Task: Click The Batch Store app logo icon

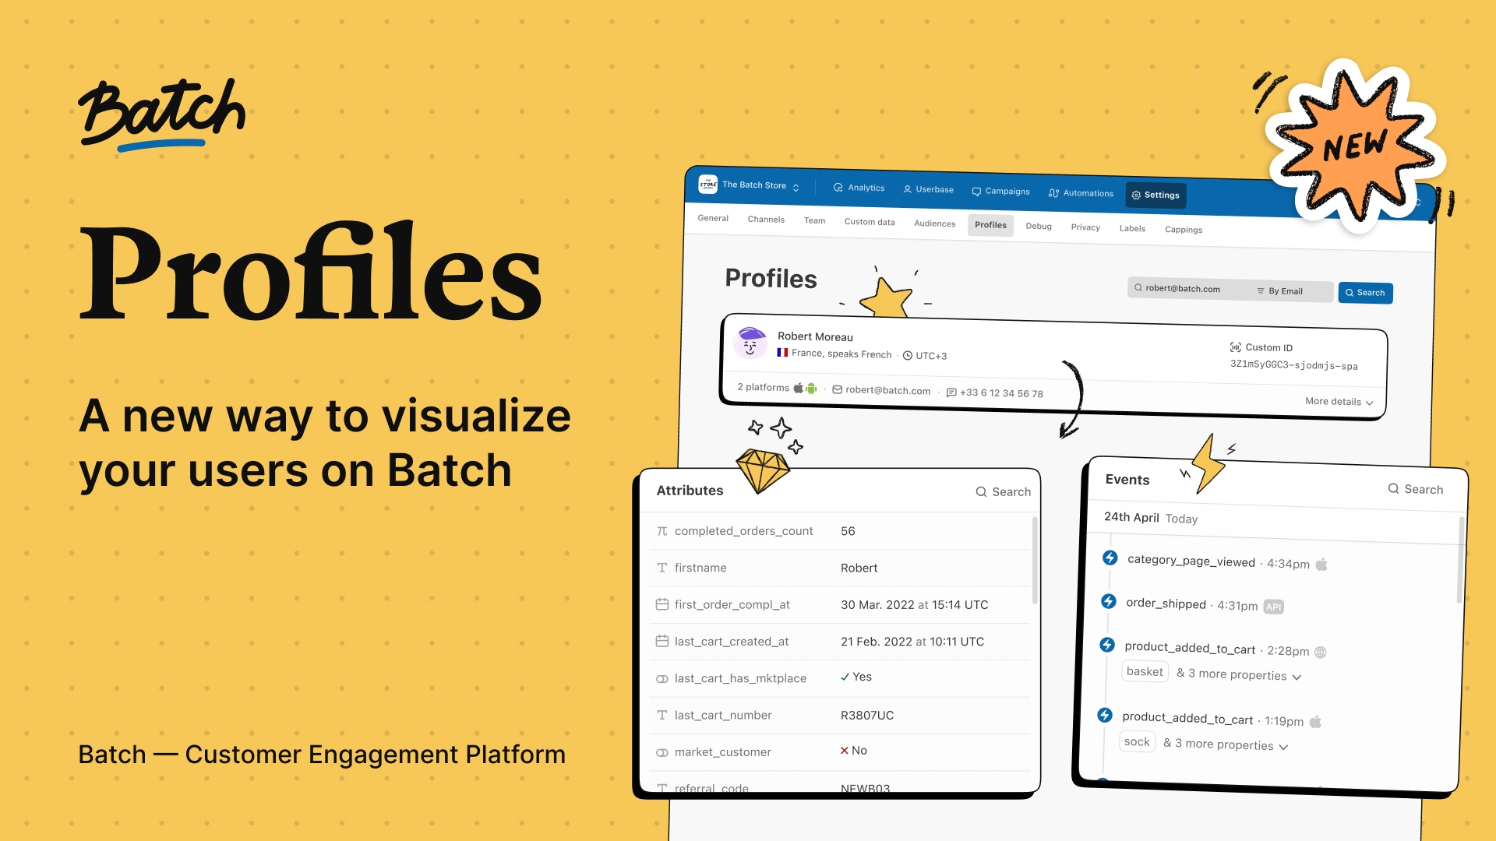Action: [x=707, y=184]
